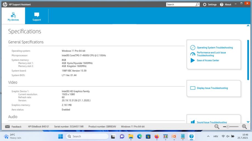
Task: Click the zoom out magnifier icon
Action: 217,127
